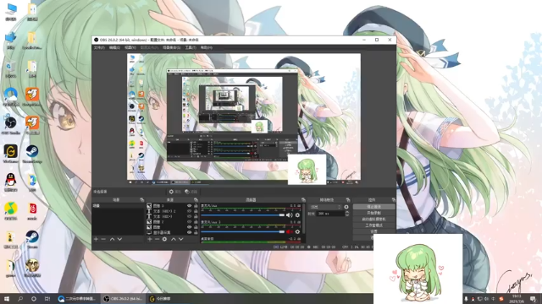Screen dimensions: 542x304
Task: Open the 场景集合 Scene Collection menu
Action: [x=171, y=47]
